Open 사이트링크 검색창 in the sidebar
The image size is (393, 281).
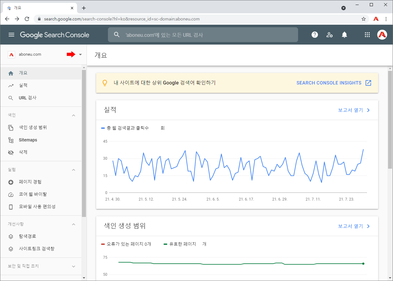tap(41, 249)
